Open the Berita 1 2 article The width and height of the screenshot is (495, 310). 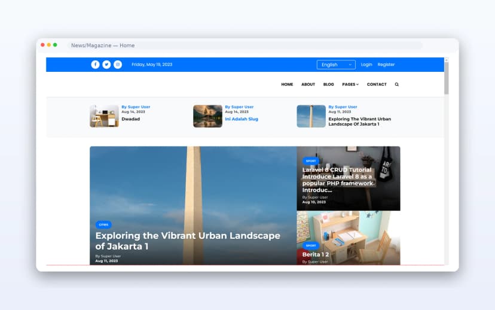(x=316, y=254)
